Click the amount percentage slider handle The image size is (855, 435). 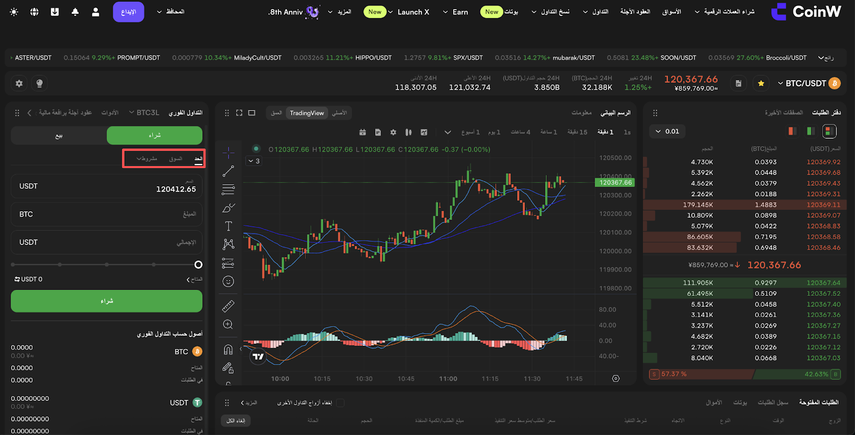coord(198,265)
